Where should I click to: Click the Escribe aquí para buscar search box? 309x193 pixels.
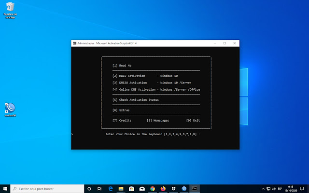(x=47, y=189)
